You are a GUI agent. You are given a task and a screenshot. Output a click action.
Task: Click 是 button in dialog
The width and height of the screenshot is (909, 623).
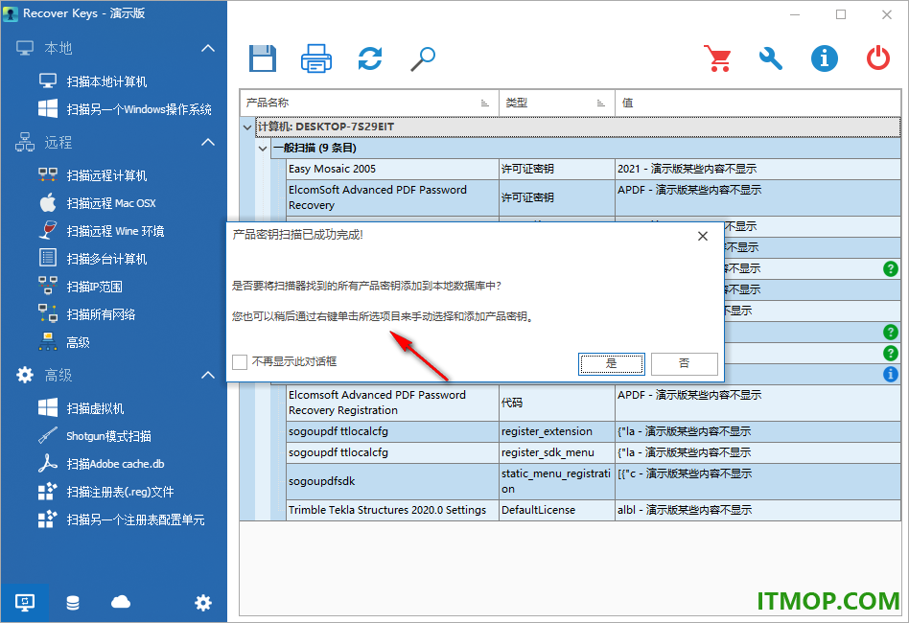pos(611,363)
